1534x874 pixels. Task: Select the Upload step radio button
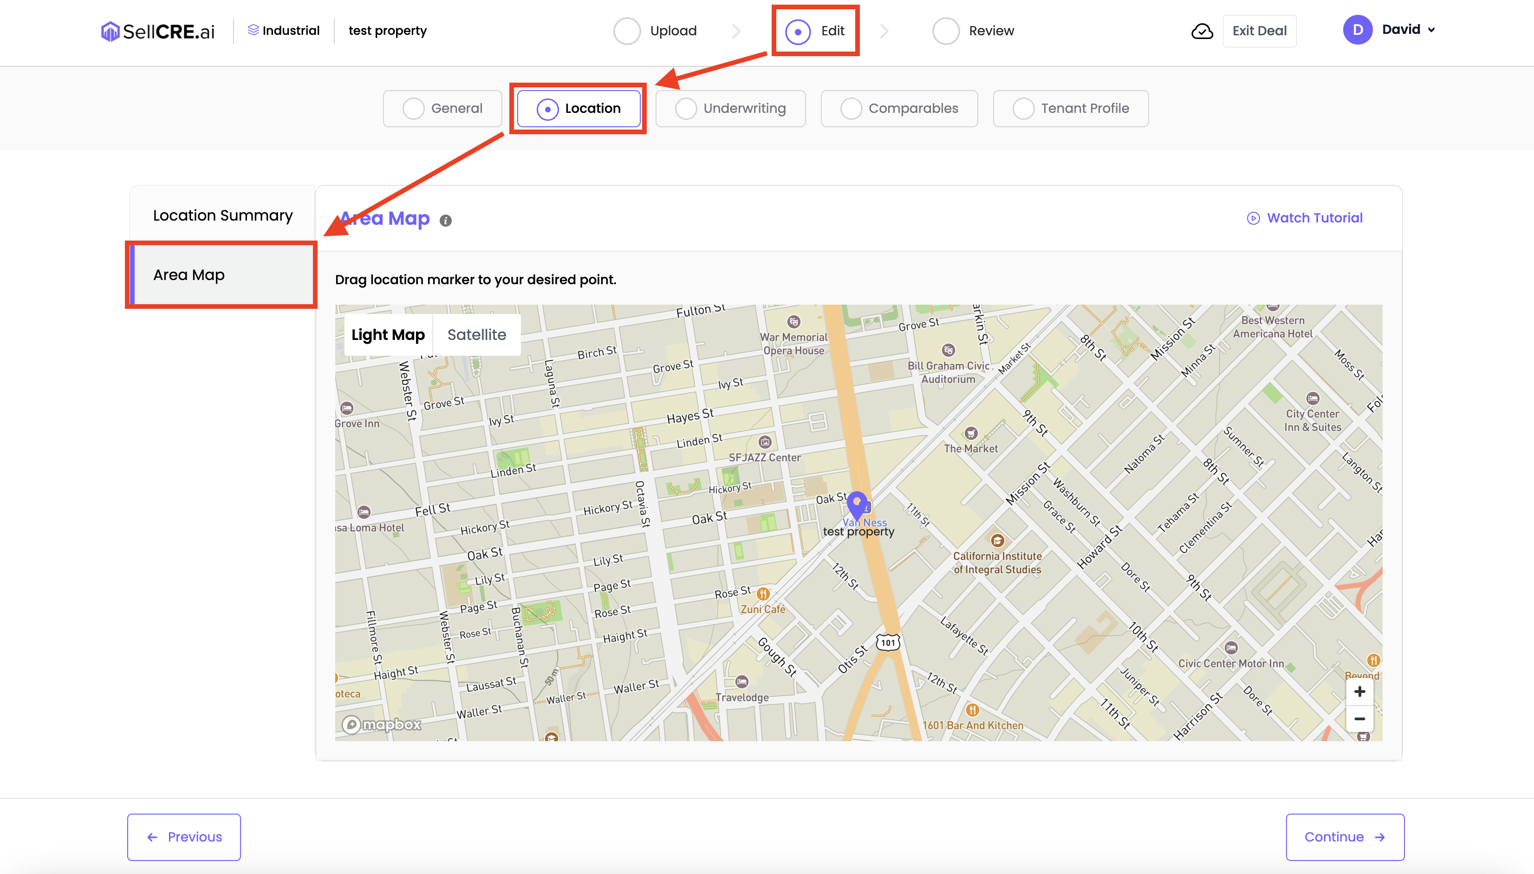[627, 31]
